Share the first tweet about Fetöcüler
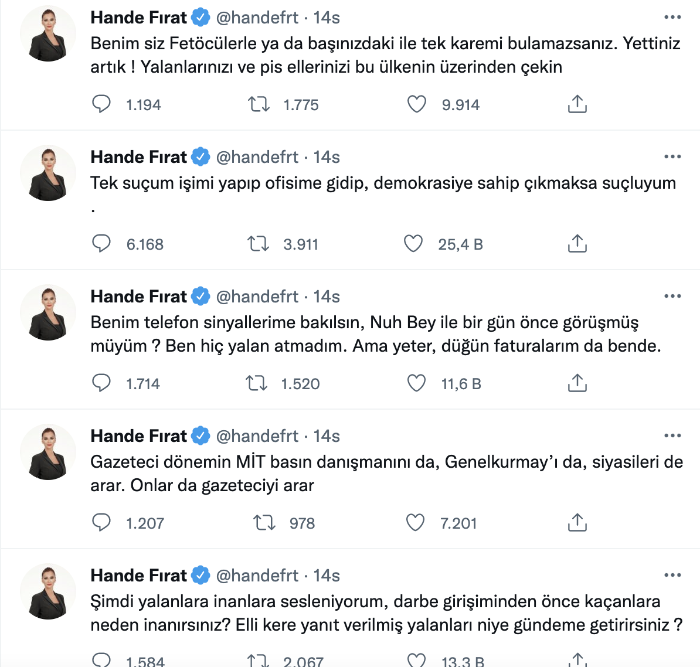Image resolution: width=700 pixels, height=667 pixels. click(x=577, y=104)
